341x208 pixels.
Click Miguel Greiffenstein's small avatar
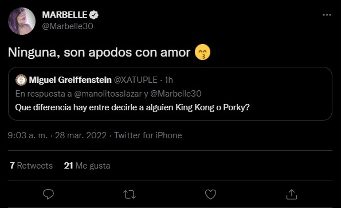[x=21, y=80]
